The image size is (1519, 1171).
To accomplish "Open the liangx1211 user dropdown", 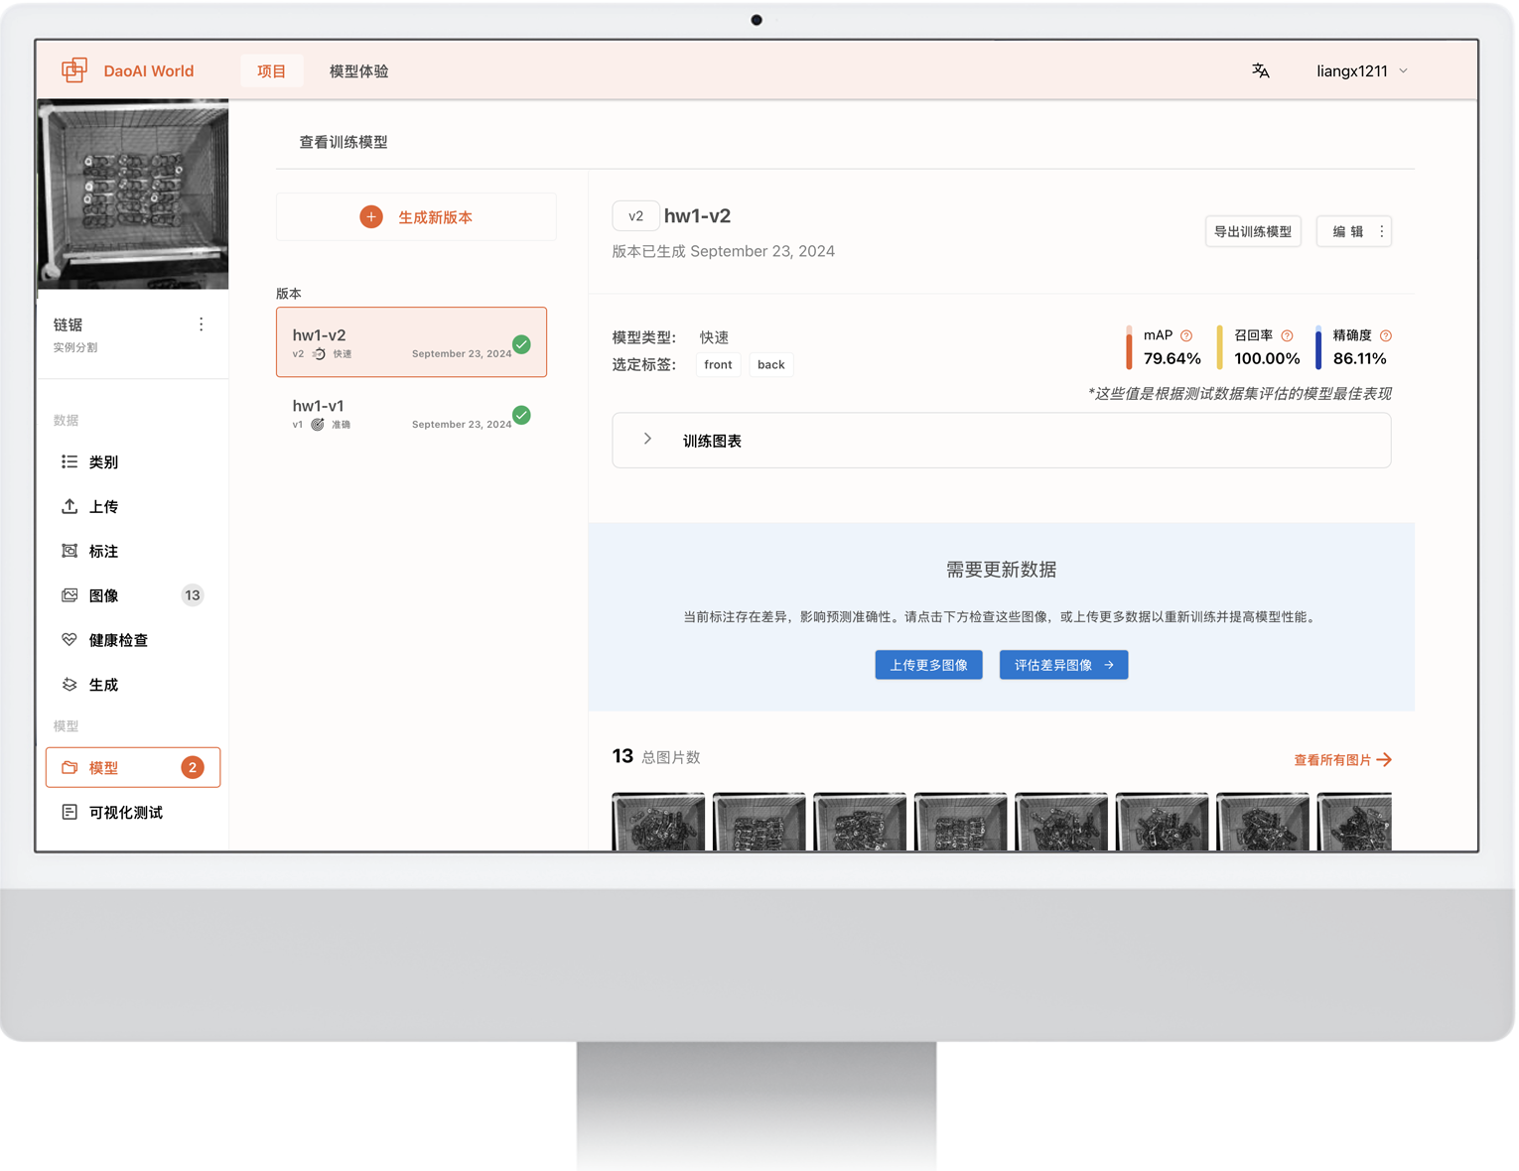I will [1361, 71].
